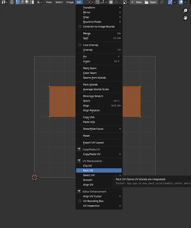Screen dimensions: 191x228
Task: Select face selection mode icon
Action: (x=27, y=2)
